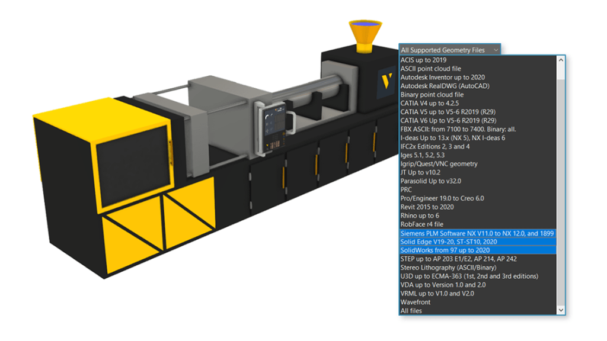607x341 pixels.
Task: Select Igrip/Quest/VNC geometry
Action: [x=478, y=163]
